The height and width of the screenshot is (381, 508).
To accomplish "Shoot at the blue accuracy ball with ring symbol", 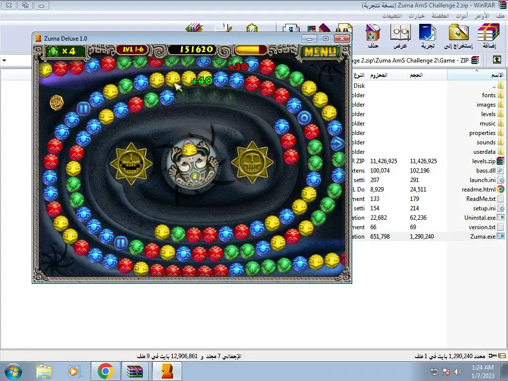I will point(304,118).
